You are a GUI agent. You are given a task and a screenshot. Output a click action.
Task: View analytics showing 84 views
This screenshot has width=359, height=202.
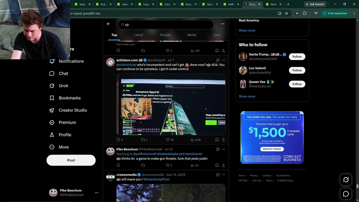coord(194,165)
